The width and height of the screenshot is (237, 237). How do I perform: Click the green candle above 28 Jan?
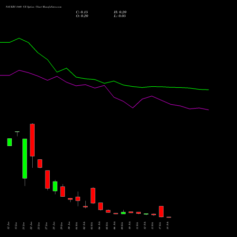click(x=55, y=186)
